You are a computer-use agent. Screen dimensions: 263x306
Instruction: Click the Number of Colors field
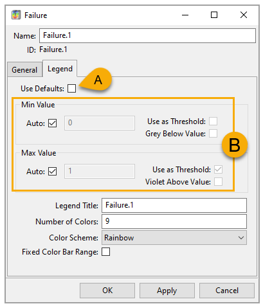[x=174, y=221]
